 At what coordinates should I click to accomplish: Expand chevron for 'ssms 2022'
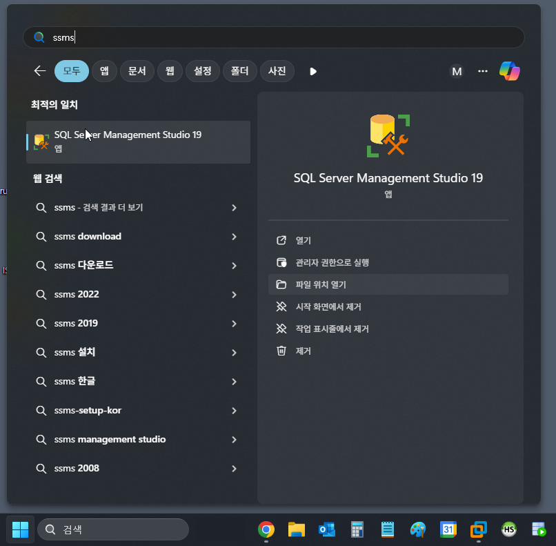[234, 295]
